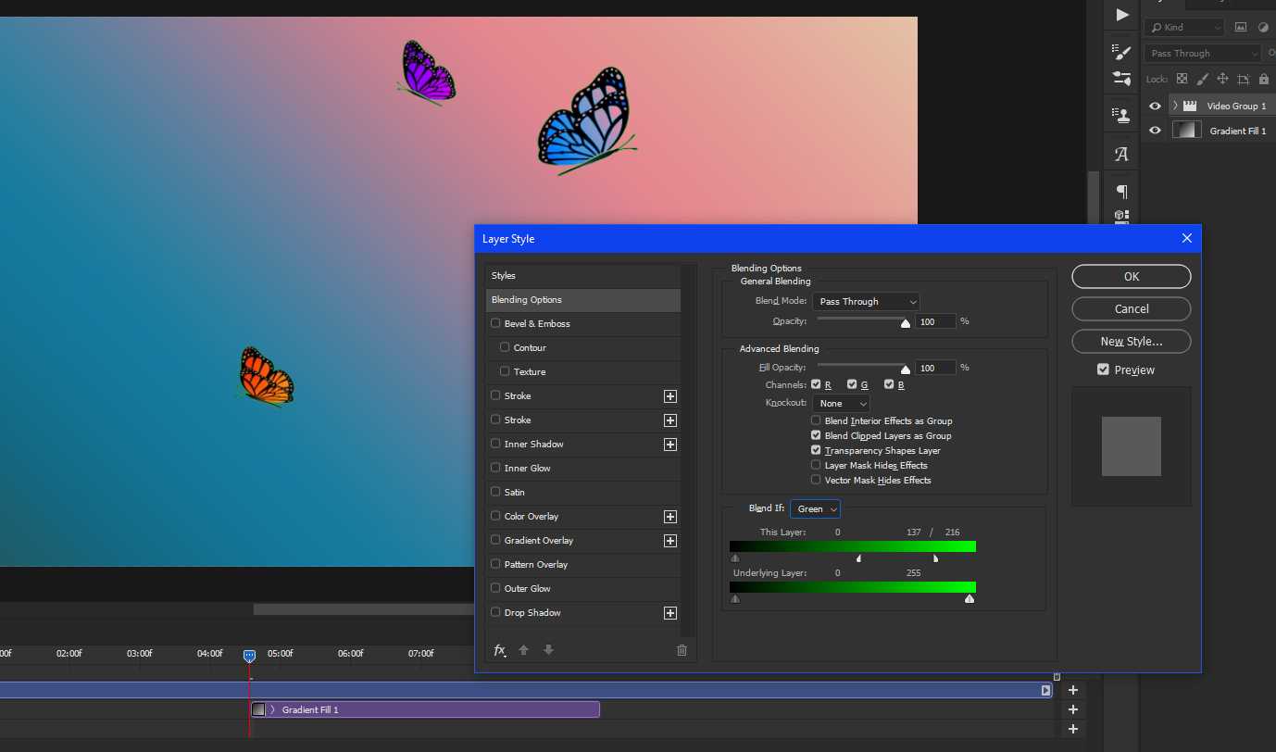The width and height of the screenshot is (1276, 752).
Task: Click the delete effect trash icon
Action: pos(682,650)
